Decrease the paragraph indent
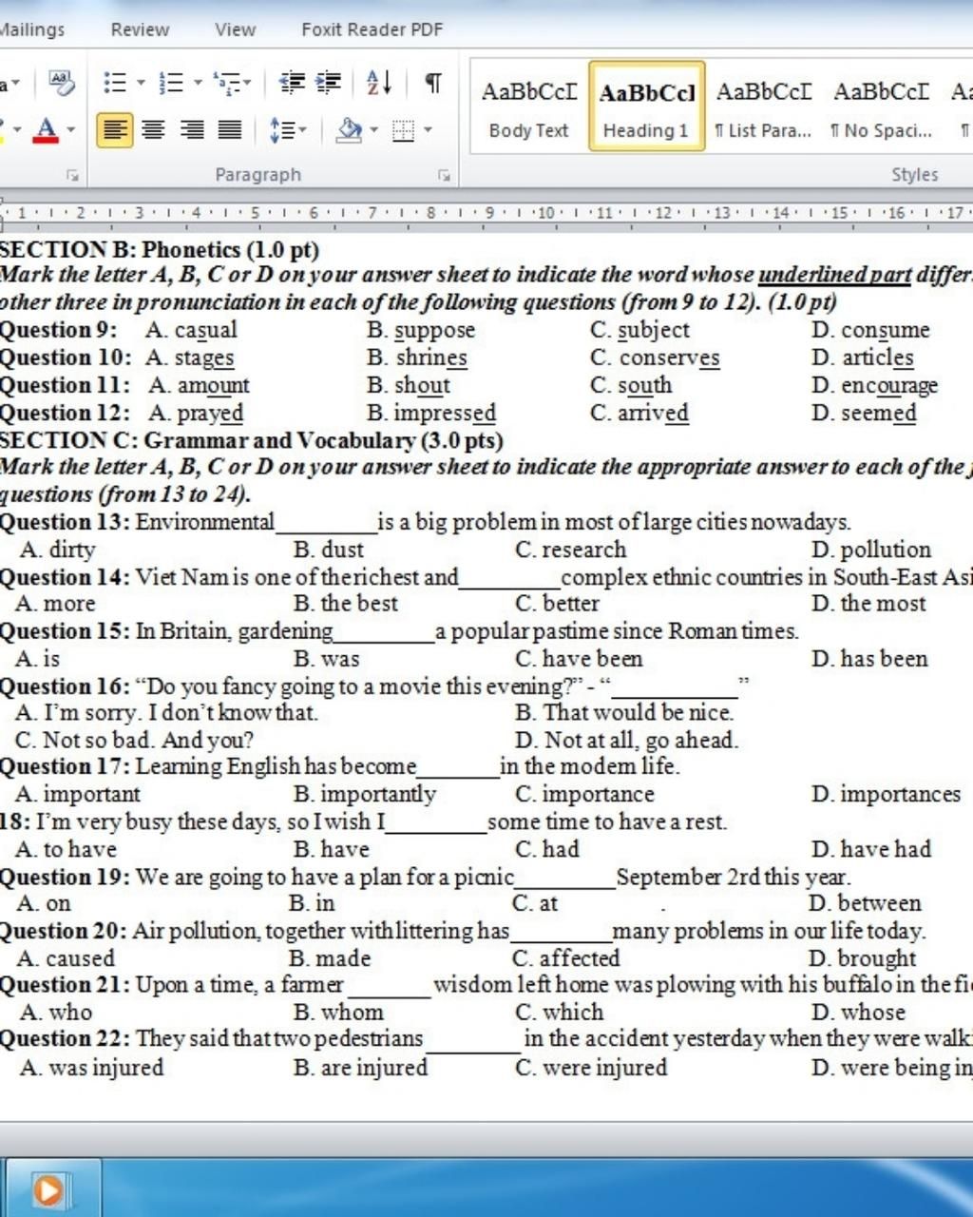 click(x=291, y=84)
